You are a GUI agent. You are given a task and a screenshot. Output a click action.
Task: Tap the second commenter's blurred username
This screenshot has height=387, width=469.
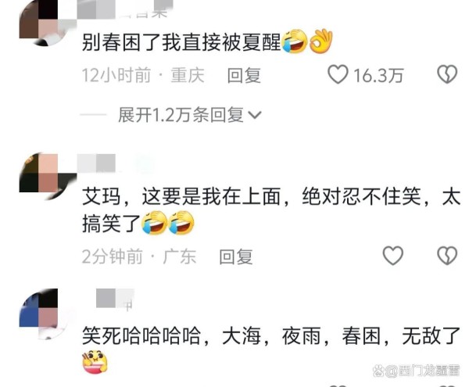tap(116, 163)
